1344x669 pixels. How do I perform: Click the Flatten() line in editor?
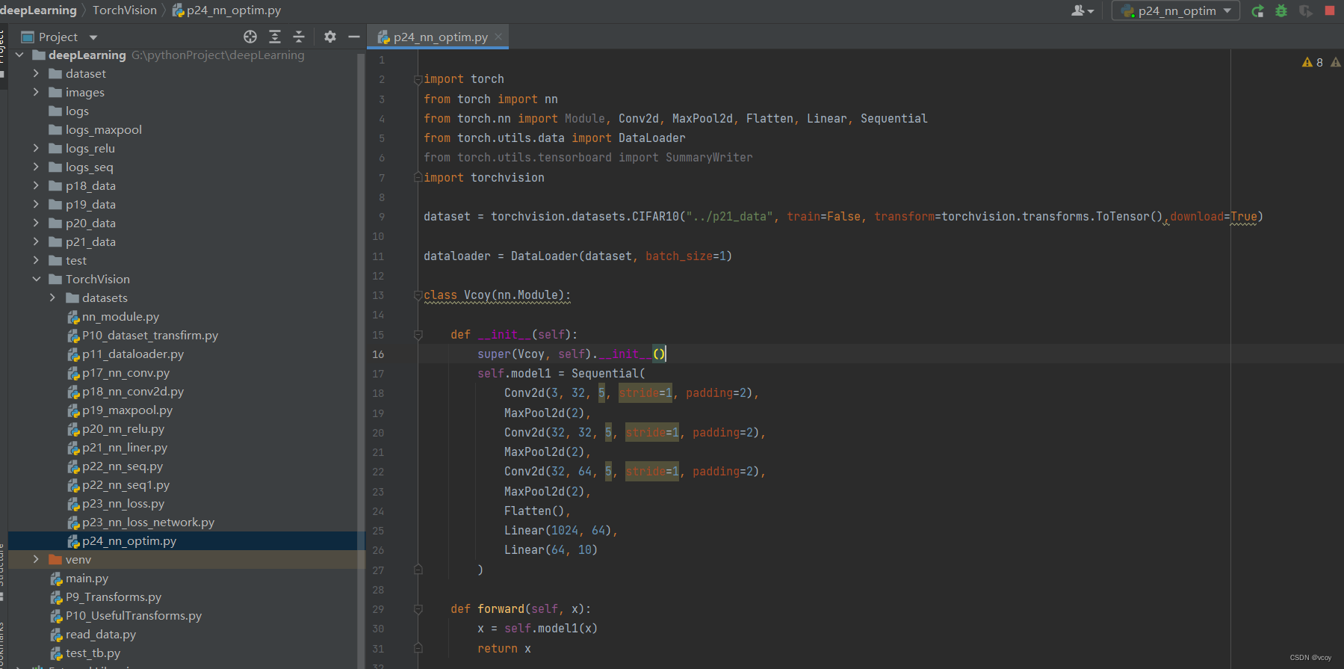click(537, 511)
